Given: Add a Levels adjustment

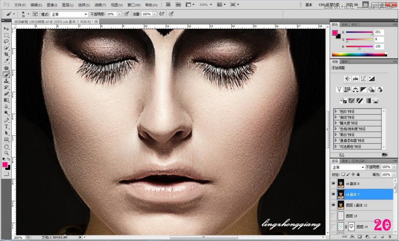Looking at the screenshot, I should point(355,78).
